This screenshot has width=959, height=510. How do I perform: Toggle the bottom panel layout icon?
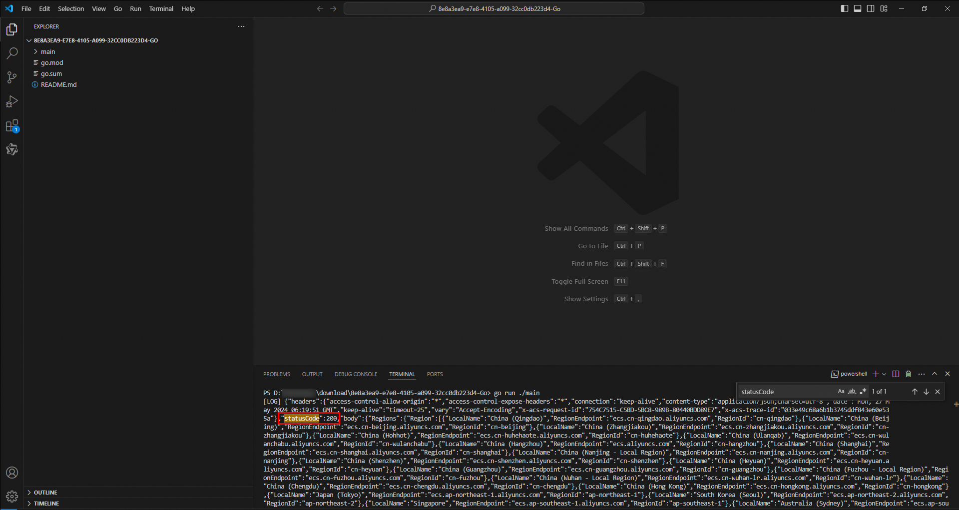858,8
